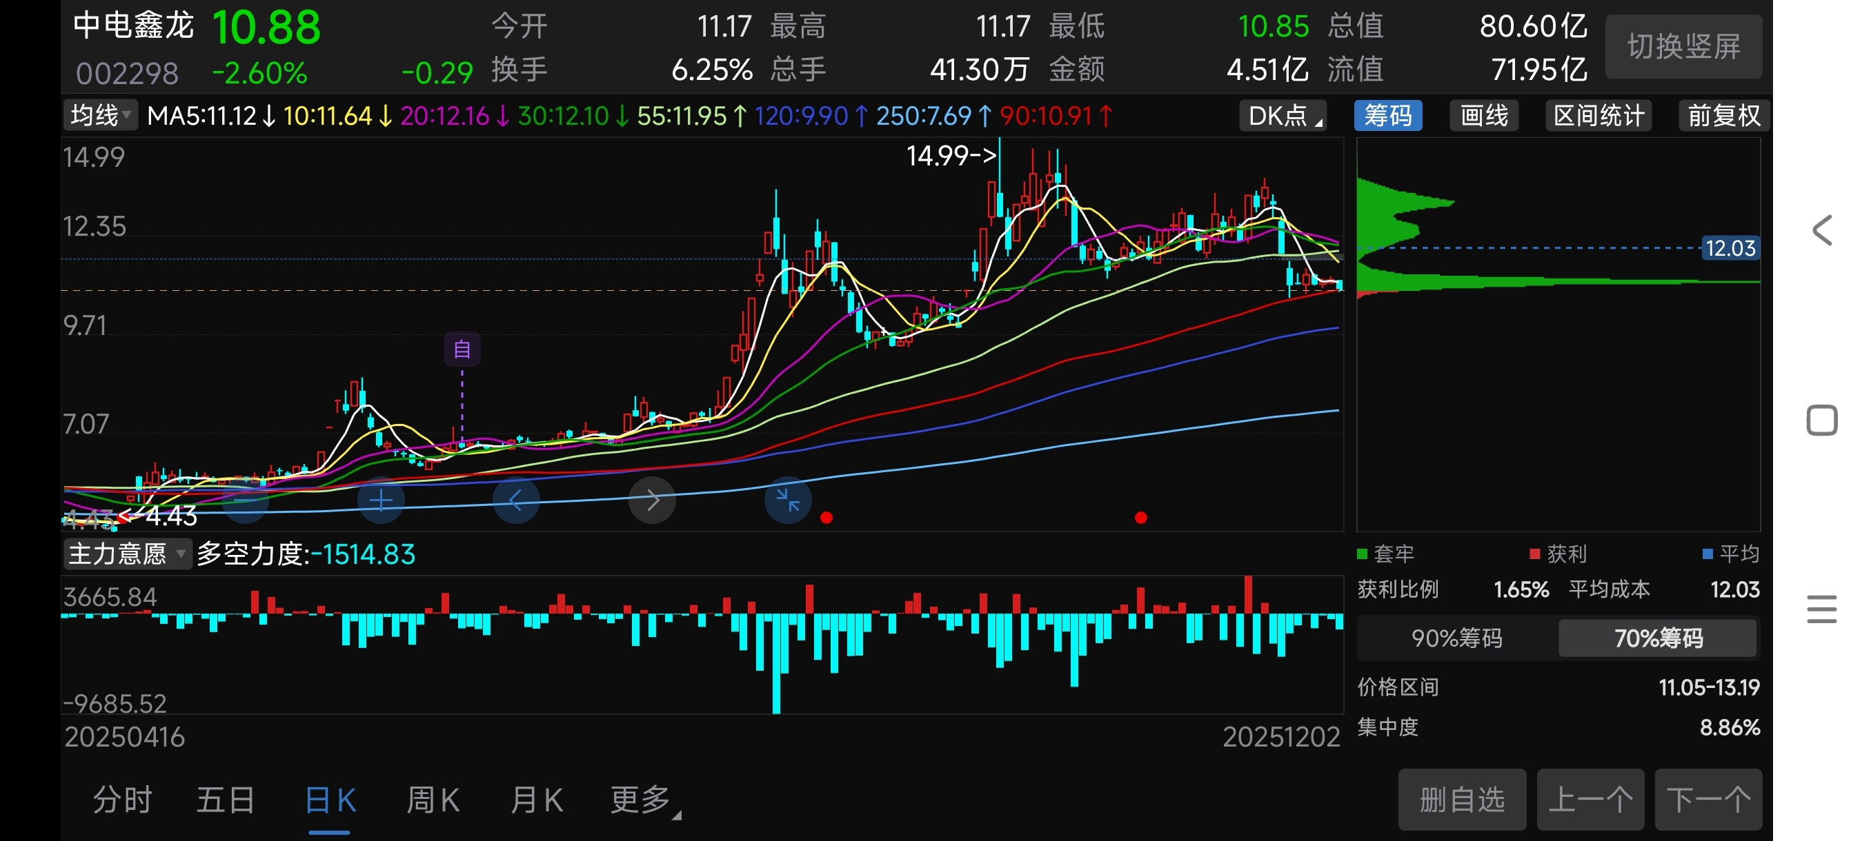The height and width of the screenshot is (841, 1871).
Task: Open the 主力意愿 indicator dropdown
Action: (127, 554)
